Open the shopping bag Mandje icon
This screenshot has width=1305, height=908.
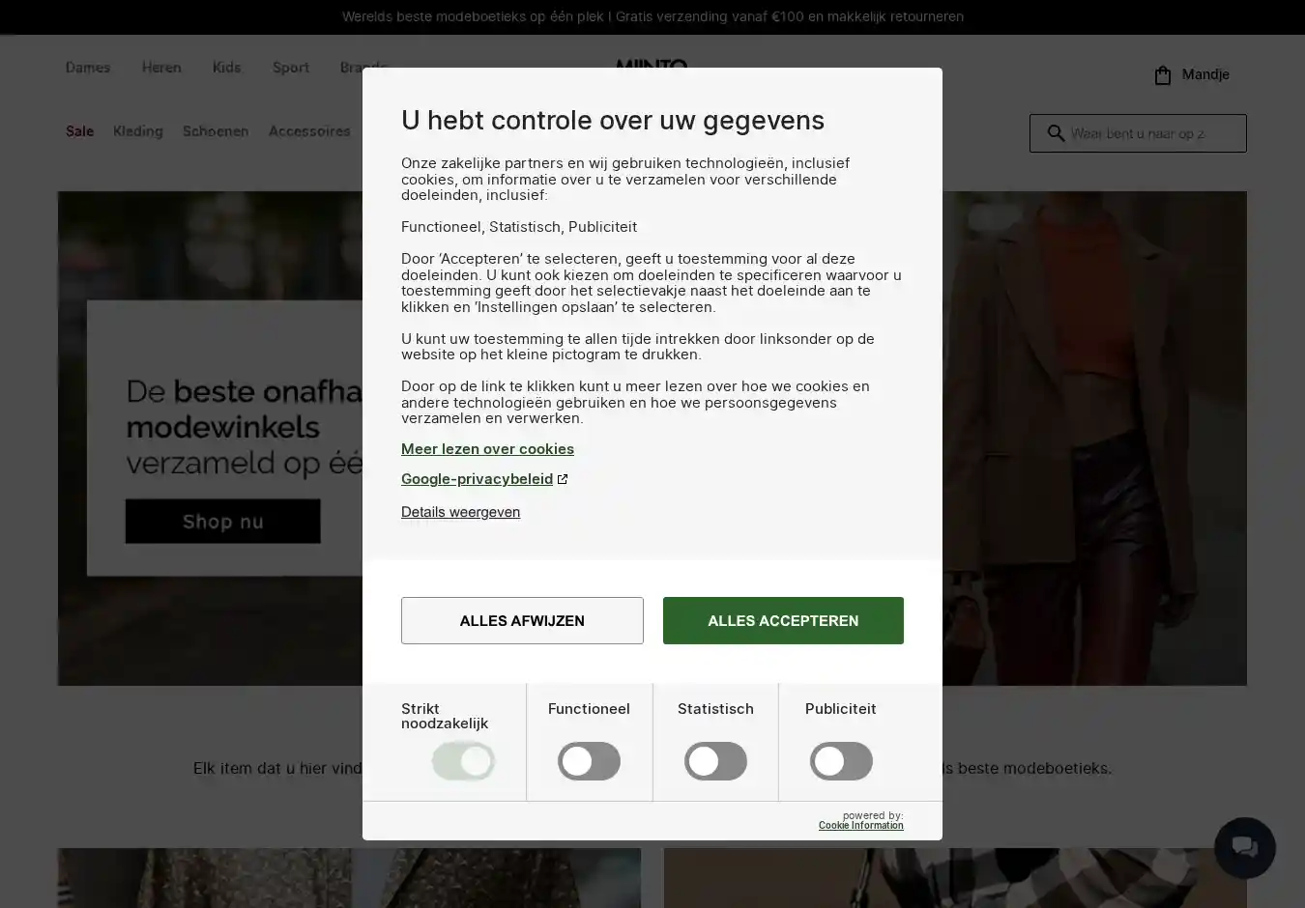click(1163, 74)
